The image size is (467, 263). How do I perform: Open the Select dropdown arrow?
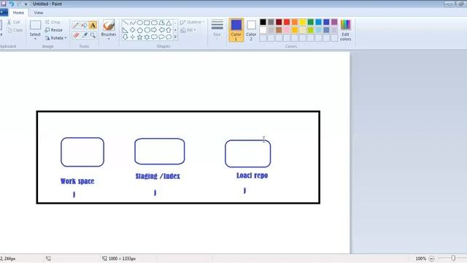[35, 39]
